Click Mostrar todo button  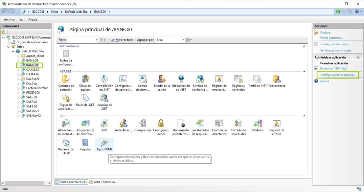coord(122,40)
